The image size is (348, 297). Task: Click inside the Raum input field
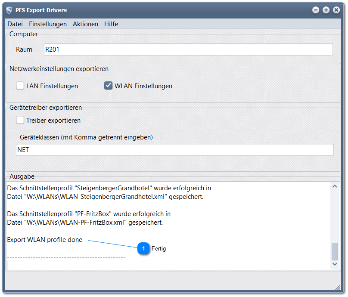click(x=172, y=49)
